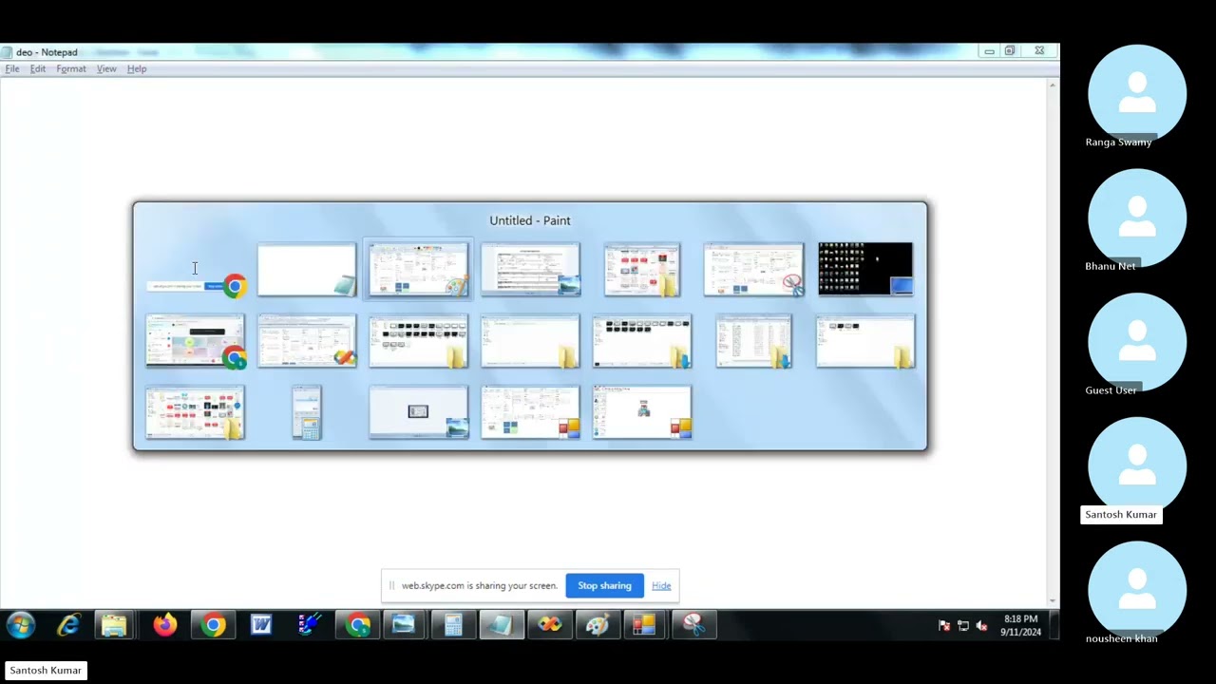Click the Chrome icon left of Photo Viewer
The image size is (1216, 684).
point(358,625)
